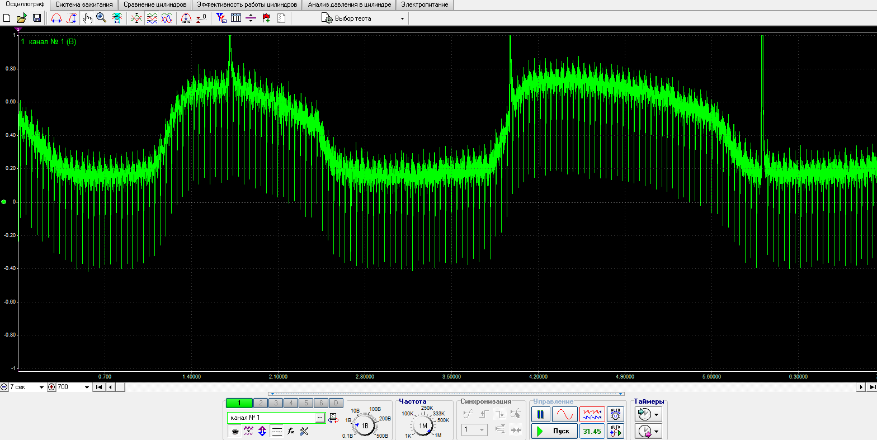Screen dimensions: 877x440
Task: Click the 31.45 counter display
Action: point(592,431)
